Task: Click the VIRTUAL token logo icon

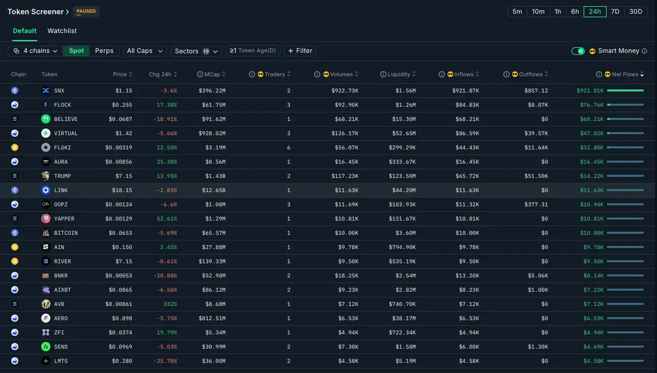Action: pyautogui.click(x=46, y=133)
